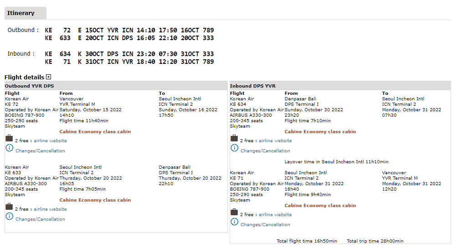View Changes/Cancellation for flight KE 634
The width and height of the screenshot is (462, 249).
pyautogui.click(x=265, y=151)
